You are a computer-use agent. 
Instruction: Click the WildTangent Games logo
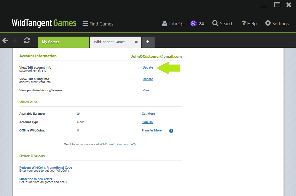pyautogui.click(x=44, y=23)
